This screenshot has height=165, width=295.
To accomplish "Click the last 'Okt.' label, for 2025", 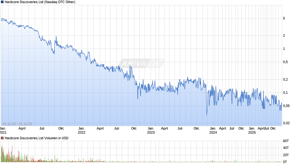I will (x=273, y=129).
